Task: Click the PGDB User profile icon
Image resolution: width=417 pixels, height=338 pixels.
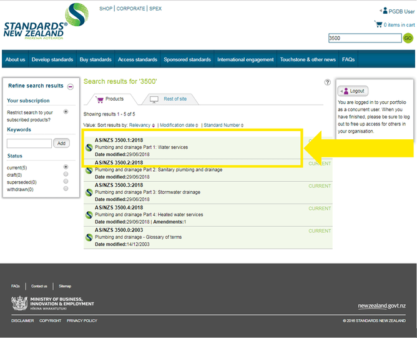Action: click(383, 11)
